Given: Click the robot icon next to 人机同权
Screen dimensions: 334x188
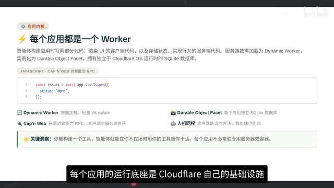Looking at the screenshot, I should click(173, 123).
